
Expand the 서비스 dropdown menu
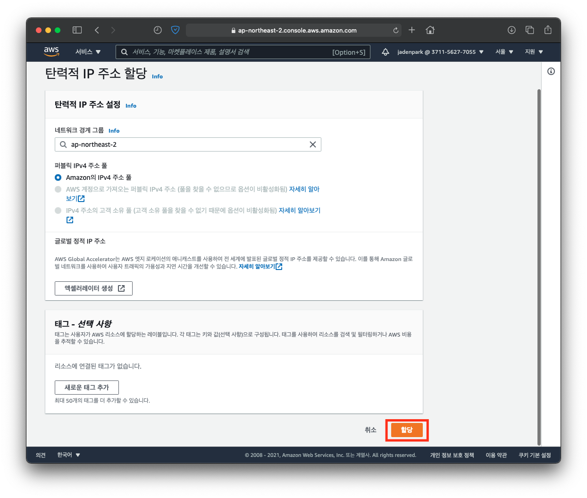88,52
